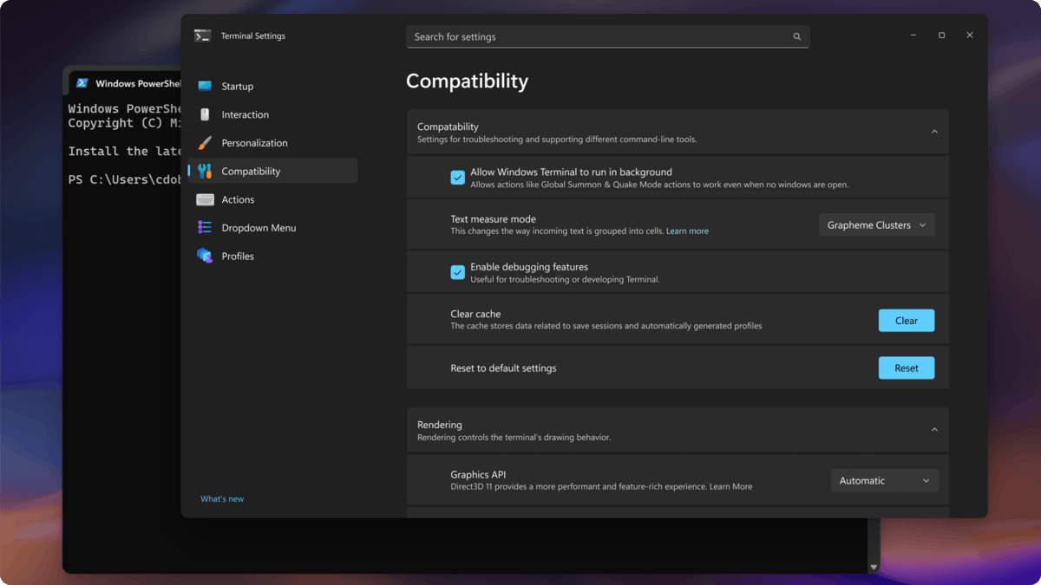1041x585 pixels.
Task: Open the Graphics API dropdown
Action: pos(884,480)
